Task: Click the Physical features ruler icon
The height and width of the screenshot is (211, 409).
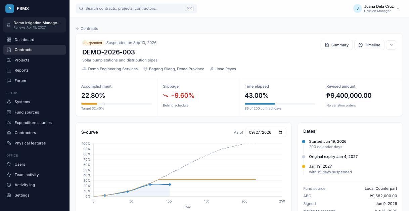Action: tap(9, 143)
